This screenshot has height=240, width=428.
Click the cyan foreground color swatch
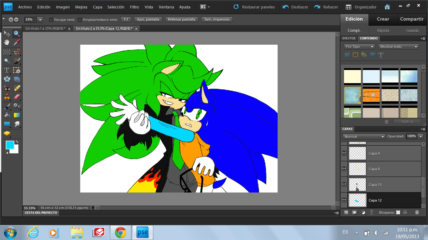[10, 145]
